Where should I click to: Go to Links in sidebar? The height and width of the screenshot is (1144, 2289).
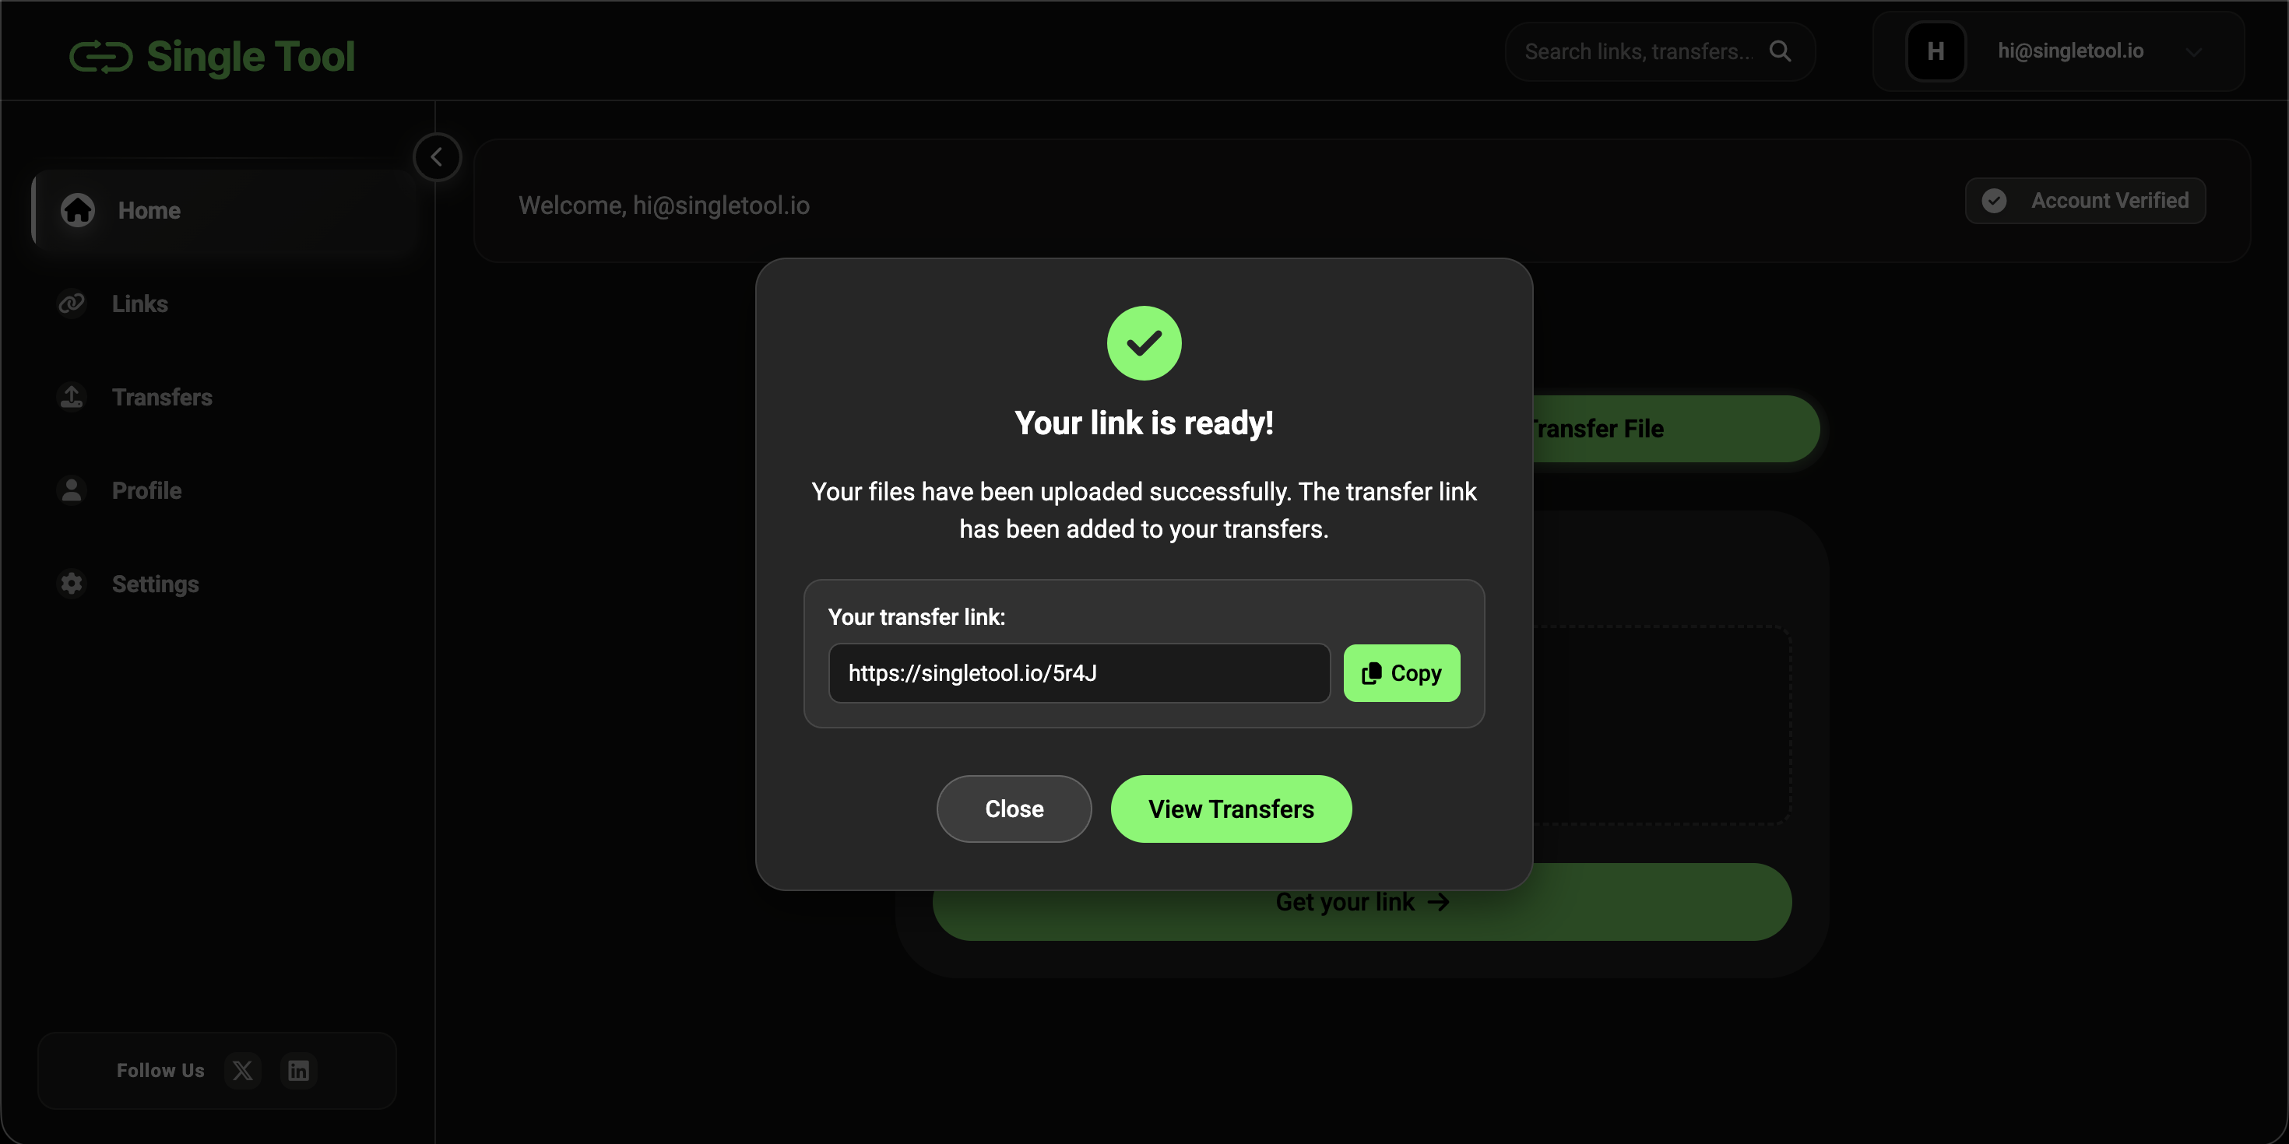click(139, 304)
